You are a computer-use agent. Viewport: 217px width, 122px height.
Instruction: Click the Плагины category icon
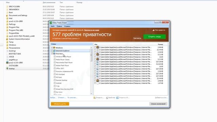[54, 54]
